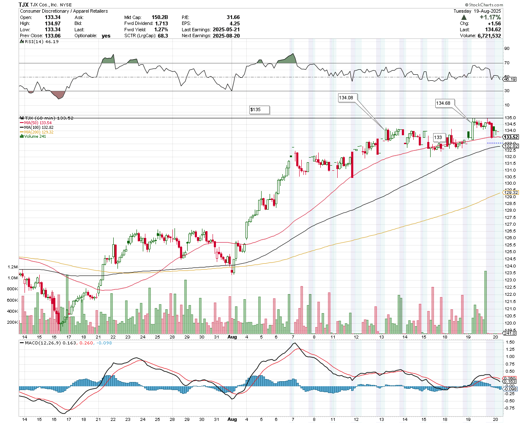Click the Volume 241 legend entry
This screenshot has height=423, width=524.
tap(35, 136)
